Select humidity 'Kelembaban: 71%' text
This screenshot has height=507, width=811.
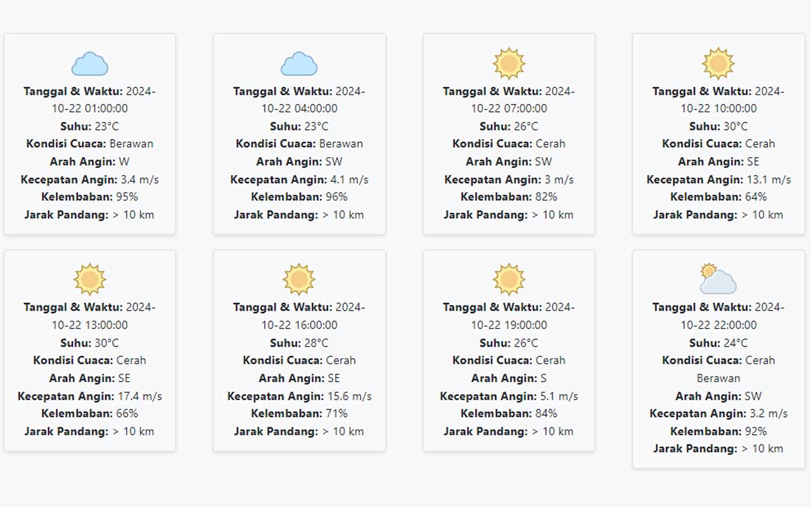(299, 413)
